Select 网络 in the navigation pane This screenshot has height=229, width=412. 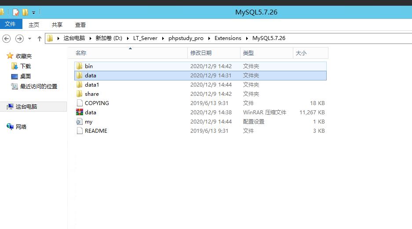click(x=21, y=127)
